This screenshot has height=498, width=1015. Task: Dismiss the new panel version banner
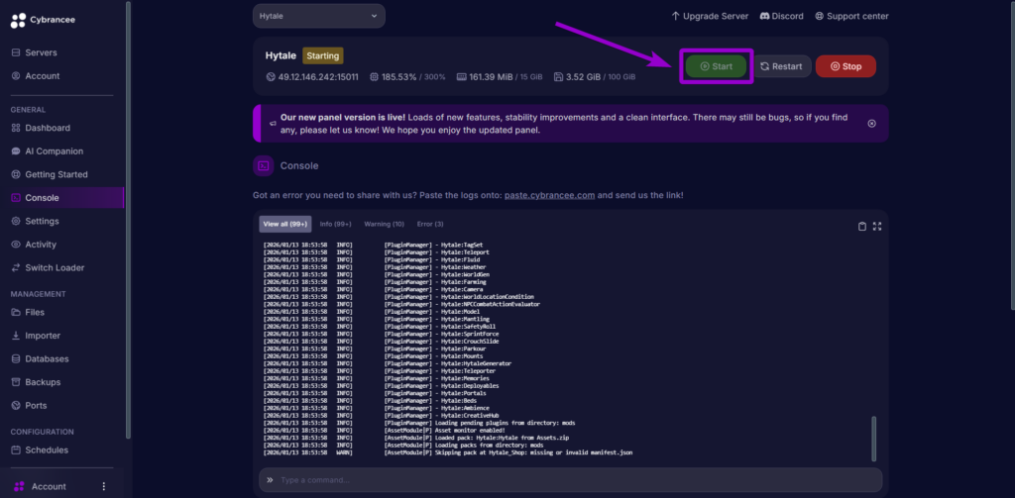(872, 124)
